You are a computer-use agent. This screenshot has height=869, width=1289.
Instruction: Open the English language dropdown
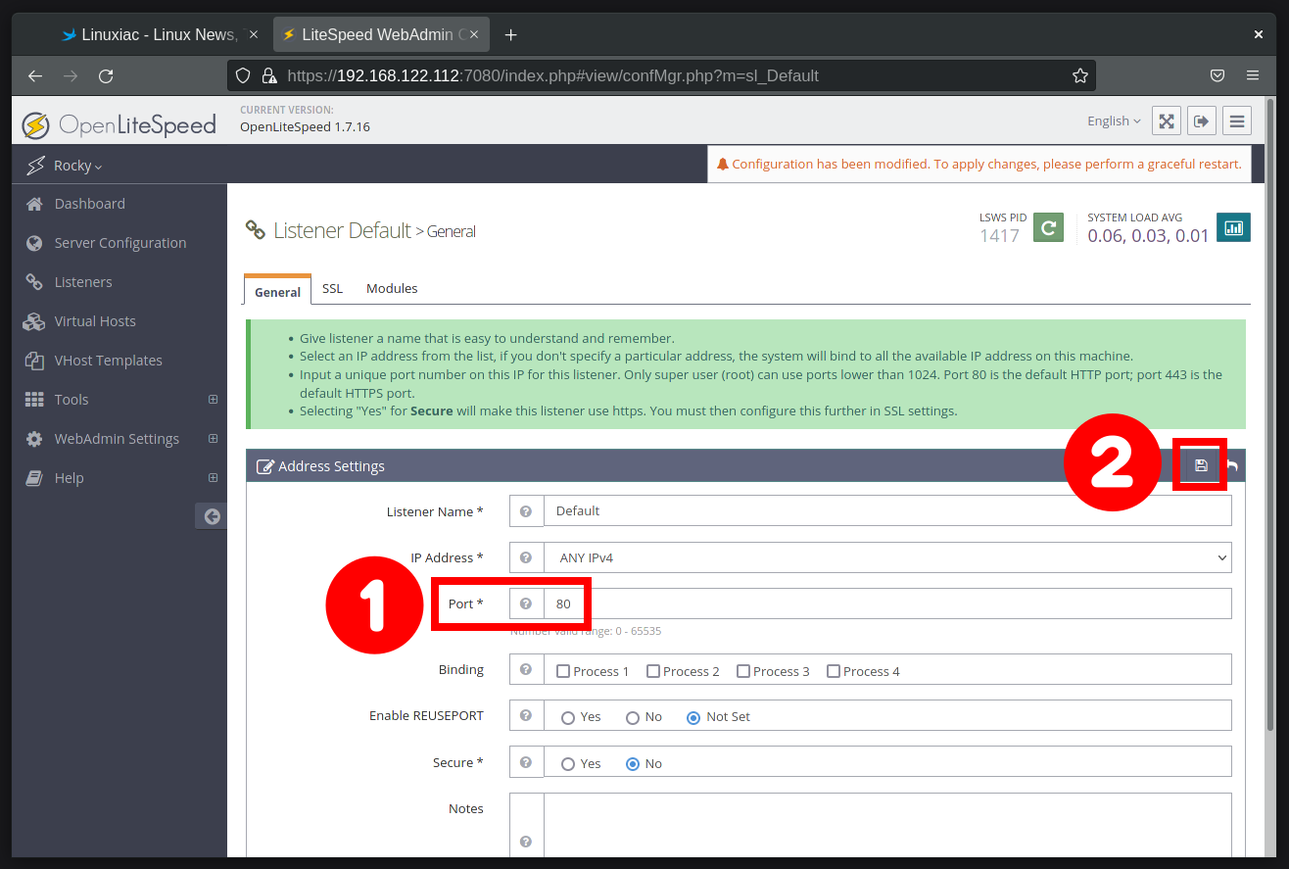point(1114,121)
